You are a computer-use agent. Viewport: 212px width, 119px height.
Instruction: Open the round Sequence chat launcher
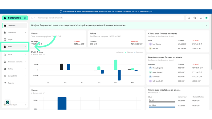coord(7,102)
